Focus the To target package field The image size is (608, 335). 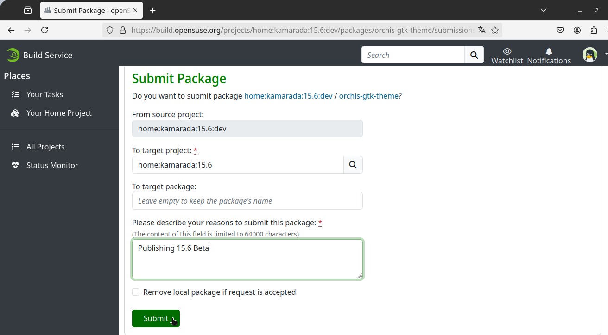point(247,201)
